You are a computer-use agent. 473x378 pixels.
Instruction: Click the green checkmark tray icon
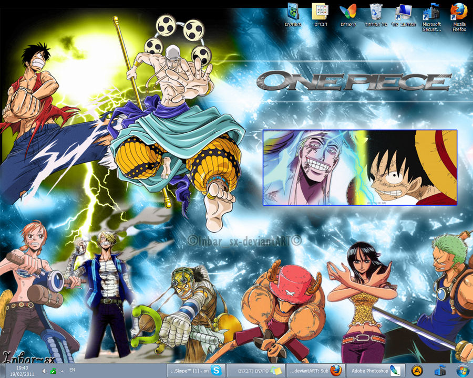[x=53, y=371]
